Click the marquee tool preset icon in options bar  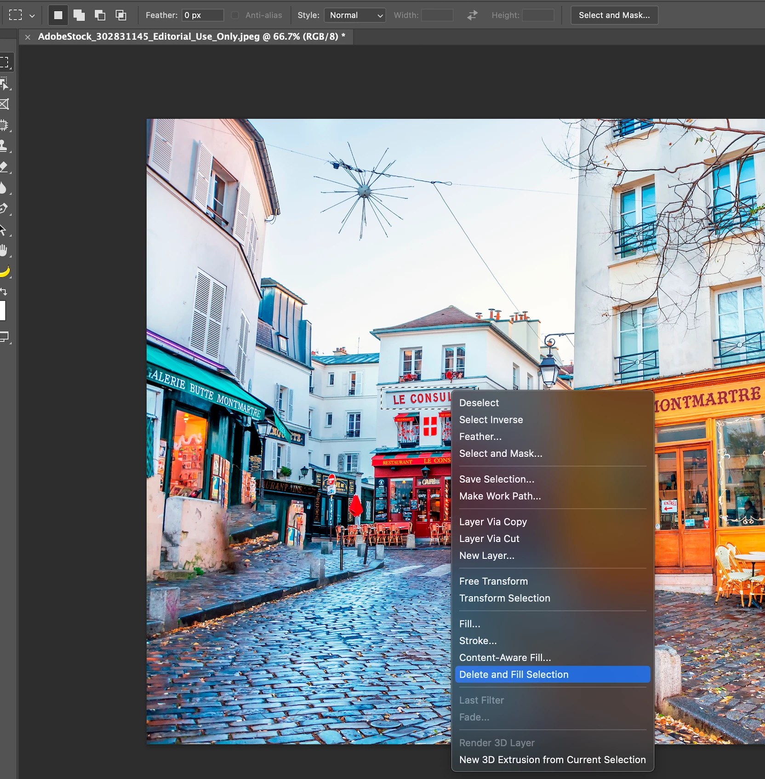click(x=16, y=15)
